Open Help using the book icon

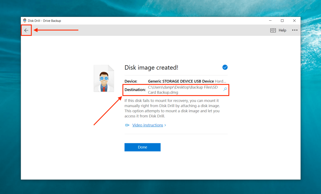[x=273, y=30]
